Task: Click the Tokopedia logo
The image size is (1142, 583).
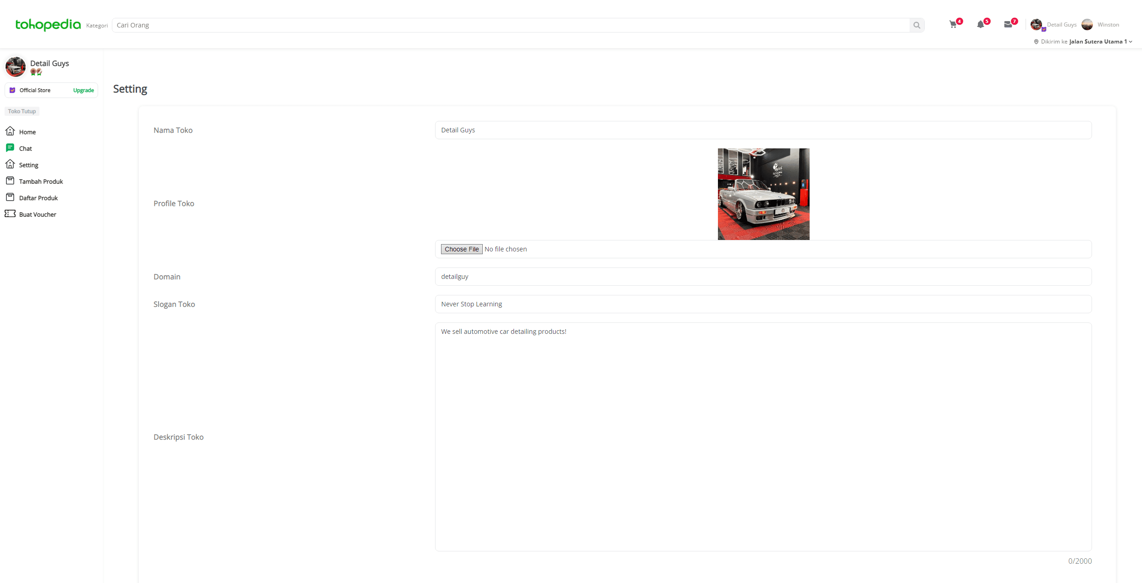Action: (x=47, y=25)
